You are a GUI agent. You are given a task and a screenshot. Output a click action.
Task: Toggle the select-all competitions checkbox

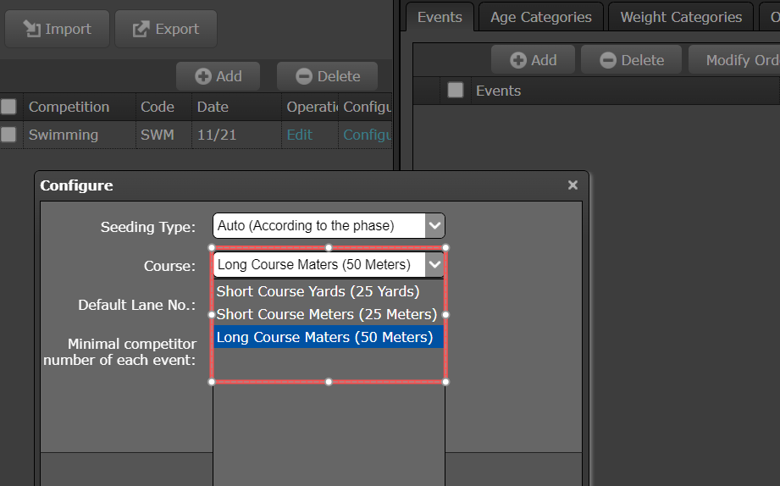8,107
